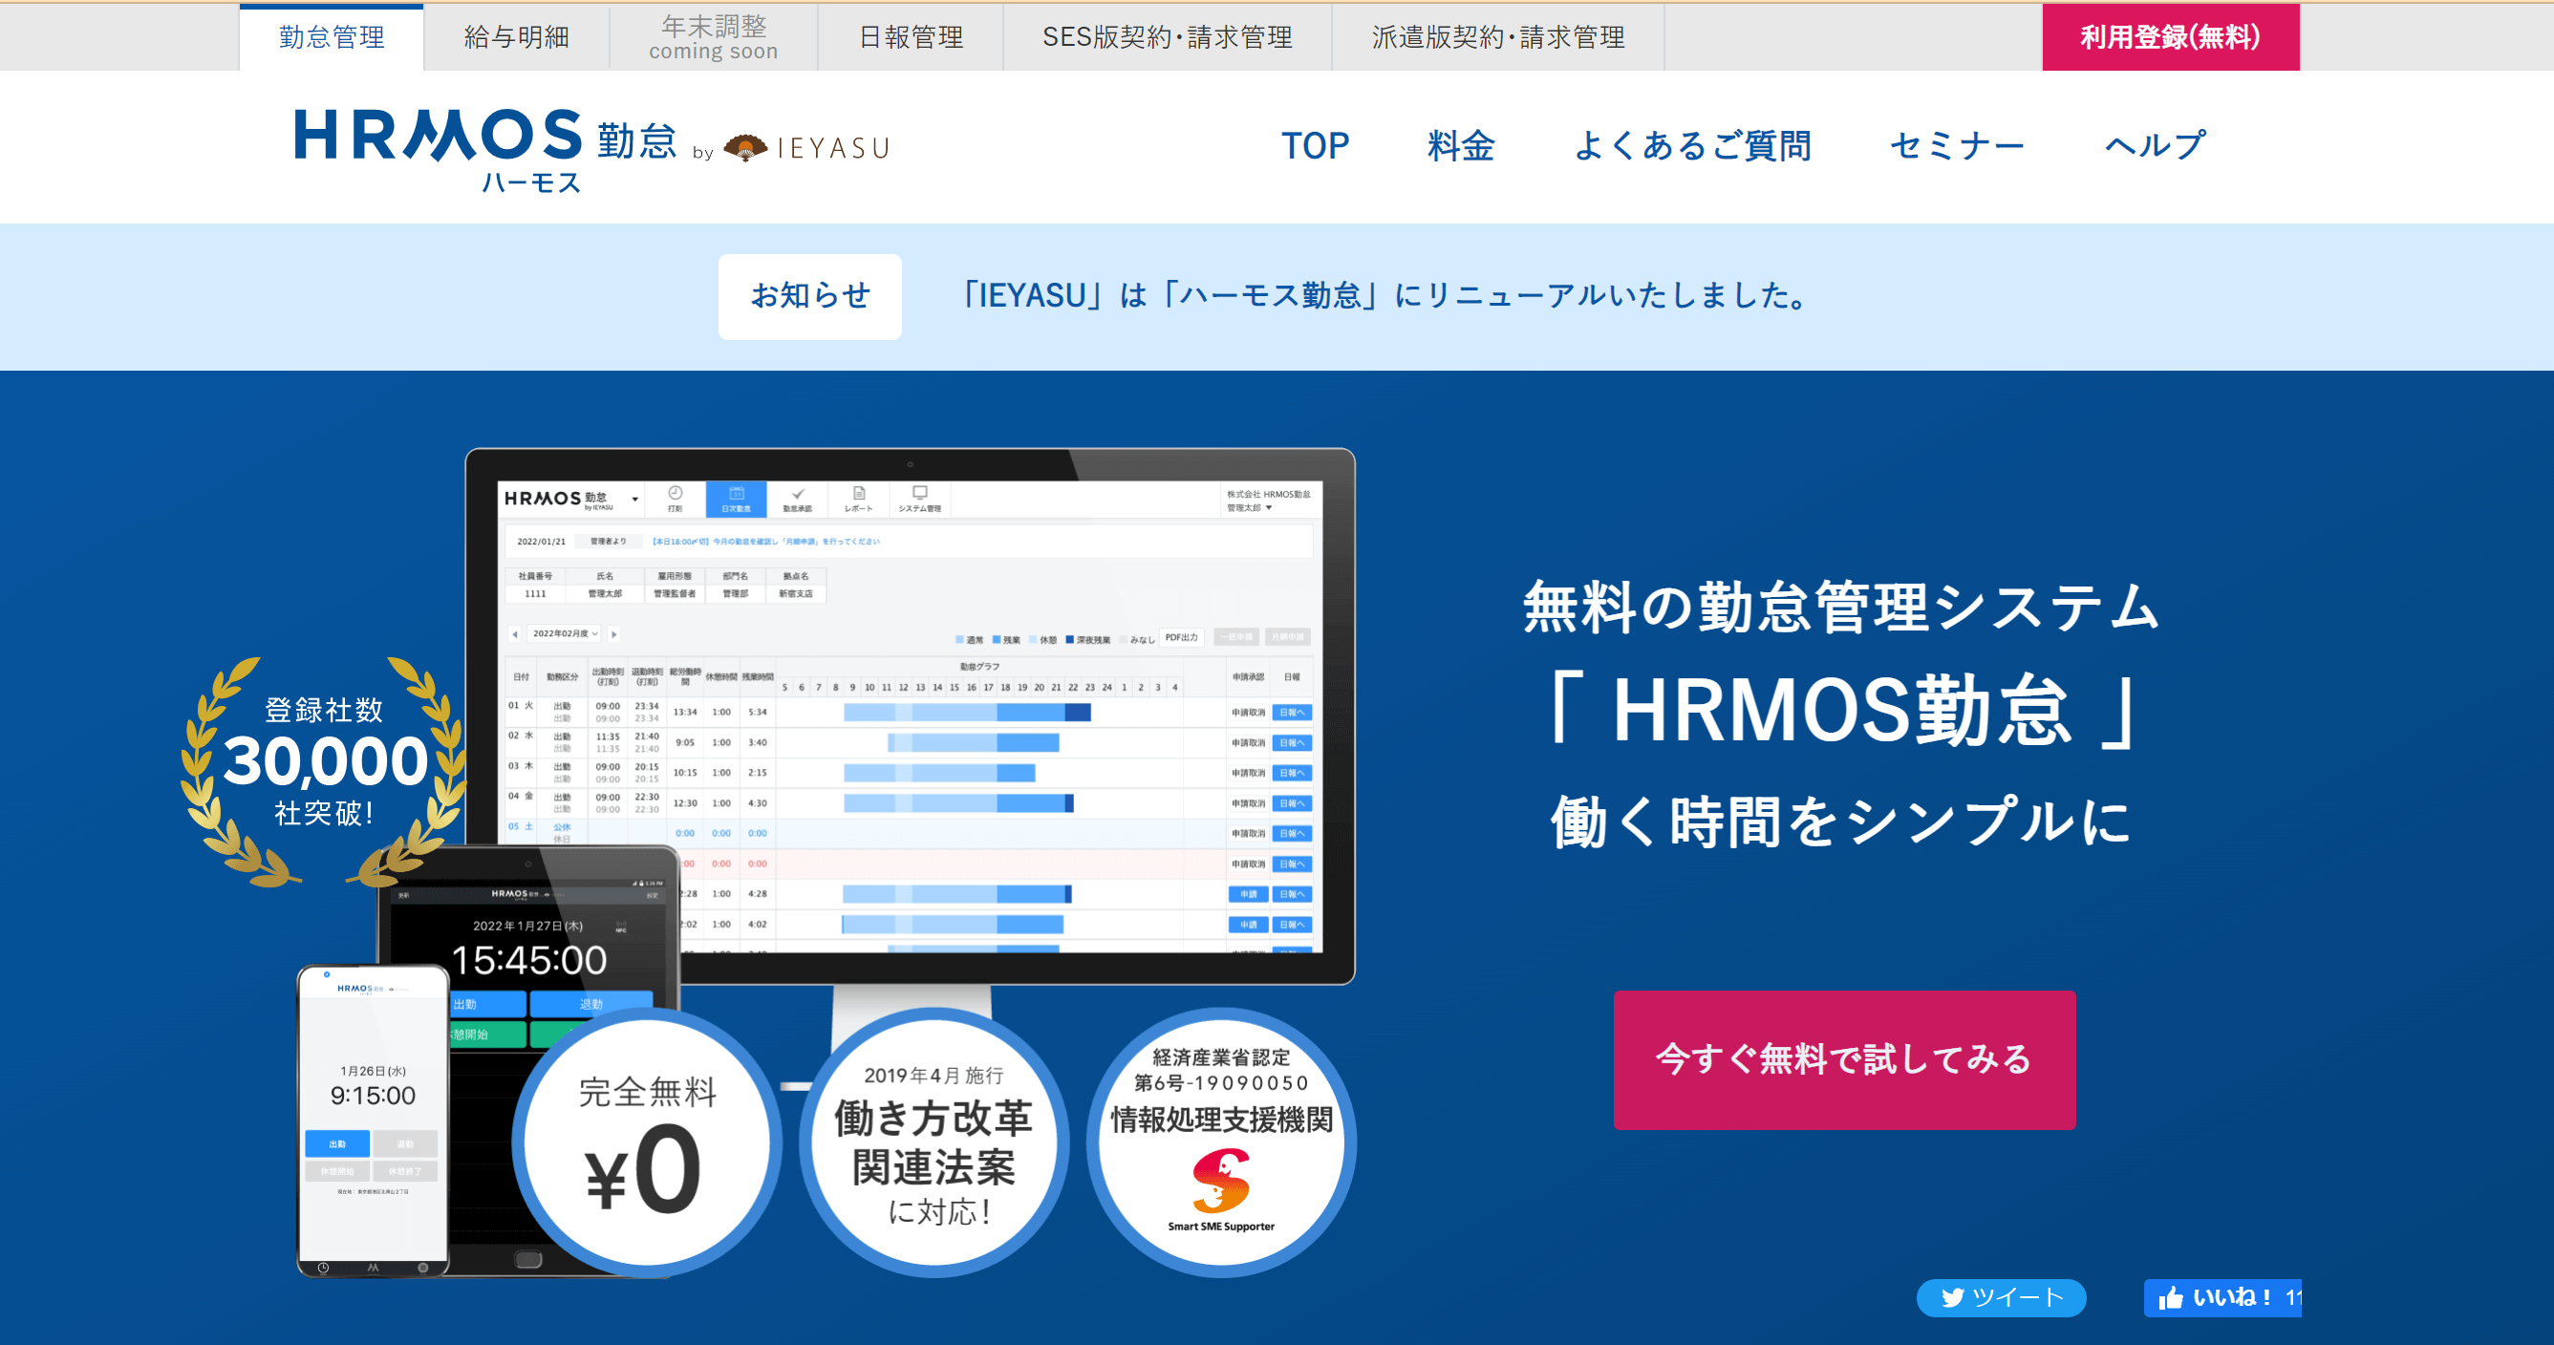Click 退勤 button on tablet mockup
This screenshot has height=1345, width=2554.
[x=590, y=1004]
